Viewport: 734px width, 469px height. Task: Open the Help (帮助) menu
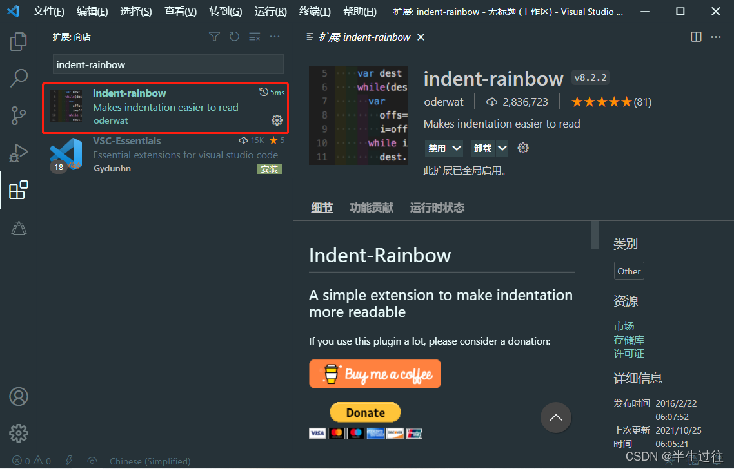pos(359,12)
